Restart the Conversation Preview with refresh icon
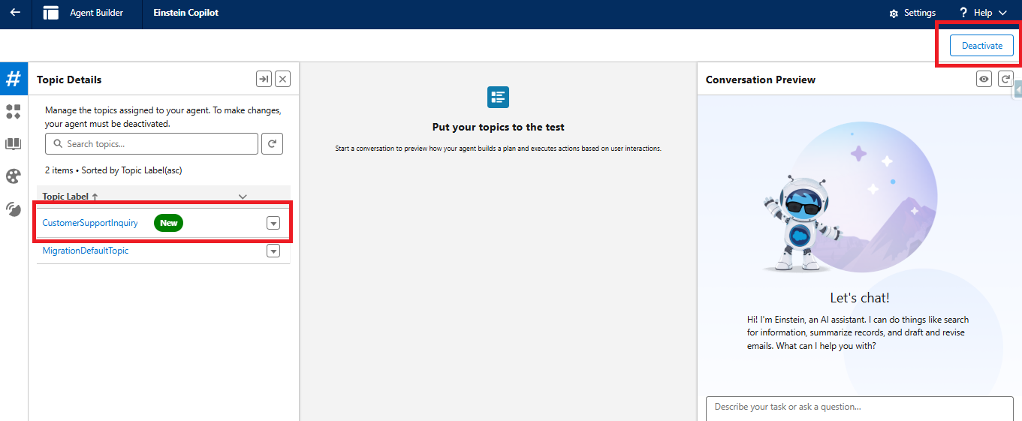Image resolution: width=1022 pixels, height=421 pixels. 1005,79
